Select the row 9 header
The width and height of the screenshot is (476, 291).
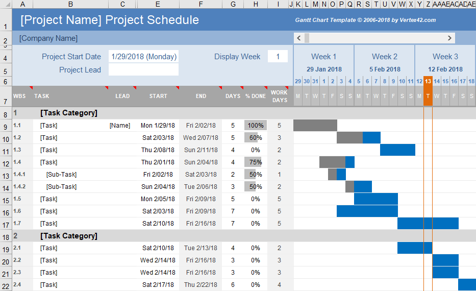coord(6,126)
